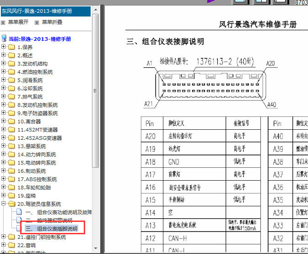The height and width of the screenshot is (254, 308).
Task: Expand the 22.音响 tree node
Action: coord(3,245)
